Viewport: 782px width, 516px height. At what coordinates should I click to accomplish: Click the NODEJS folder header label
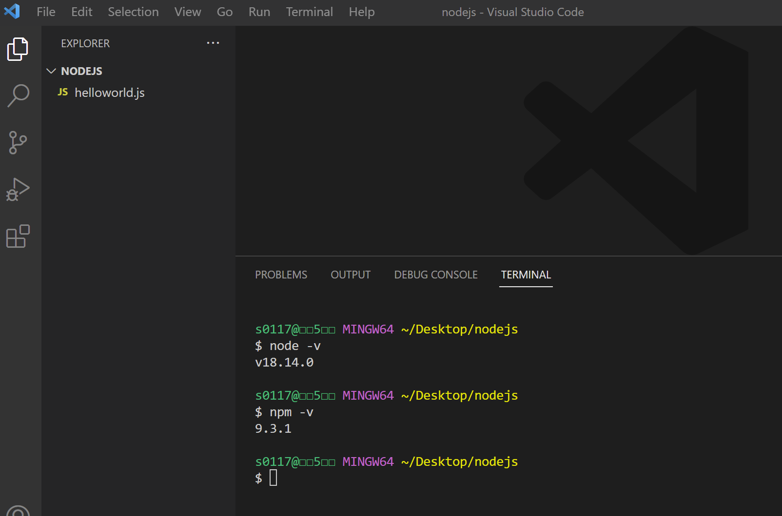coord(82,71)
